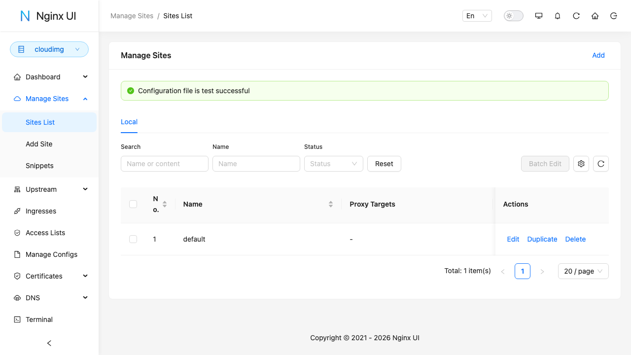Sort by the Name column arrows
Image resolution: width=631 pixels, height=355 pixels.
[x=331, y=204]
